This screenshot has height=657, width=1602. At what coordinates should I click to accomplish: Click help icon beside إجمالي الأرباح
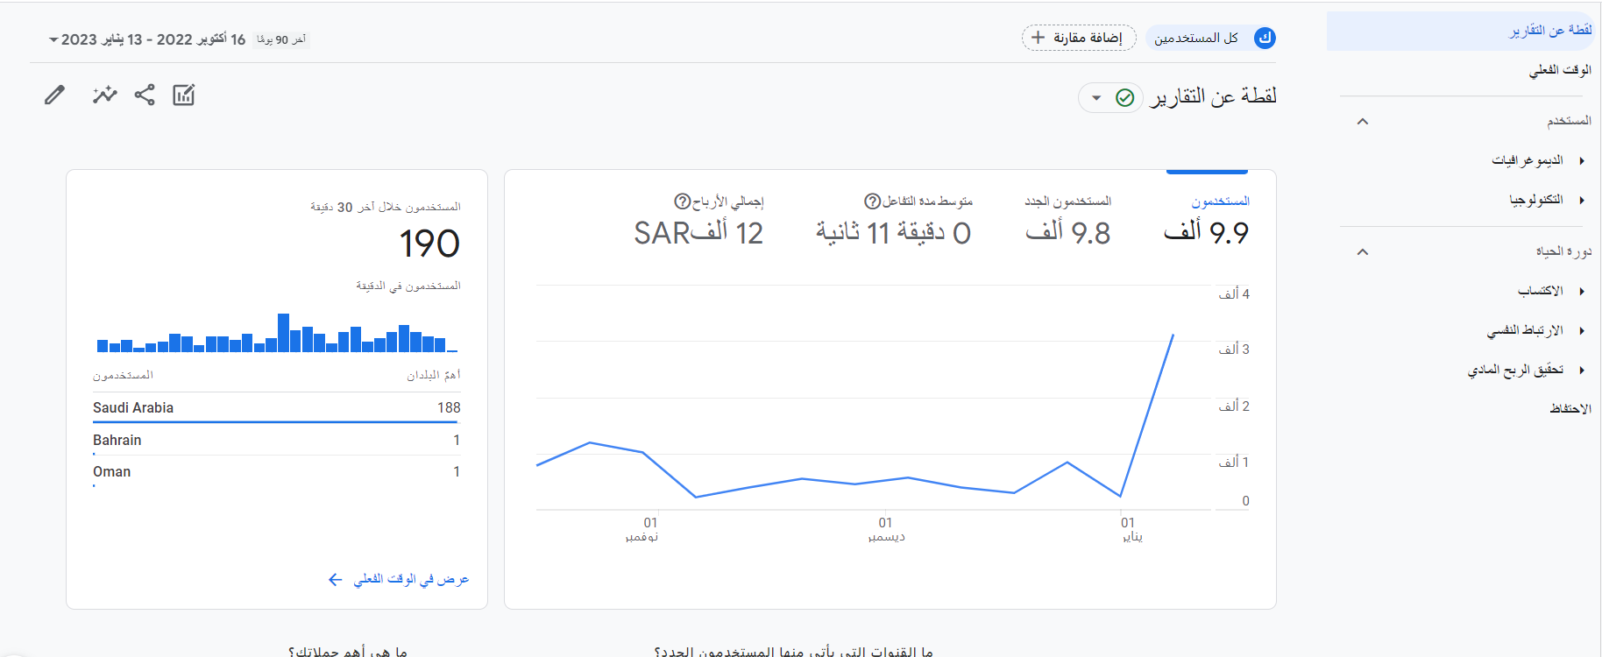click(682, 201)
